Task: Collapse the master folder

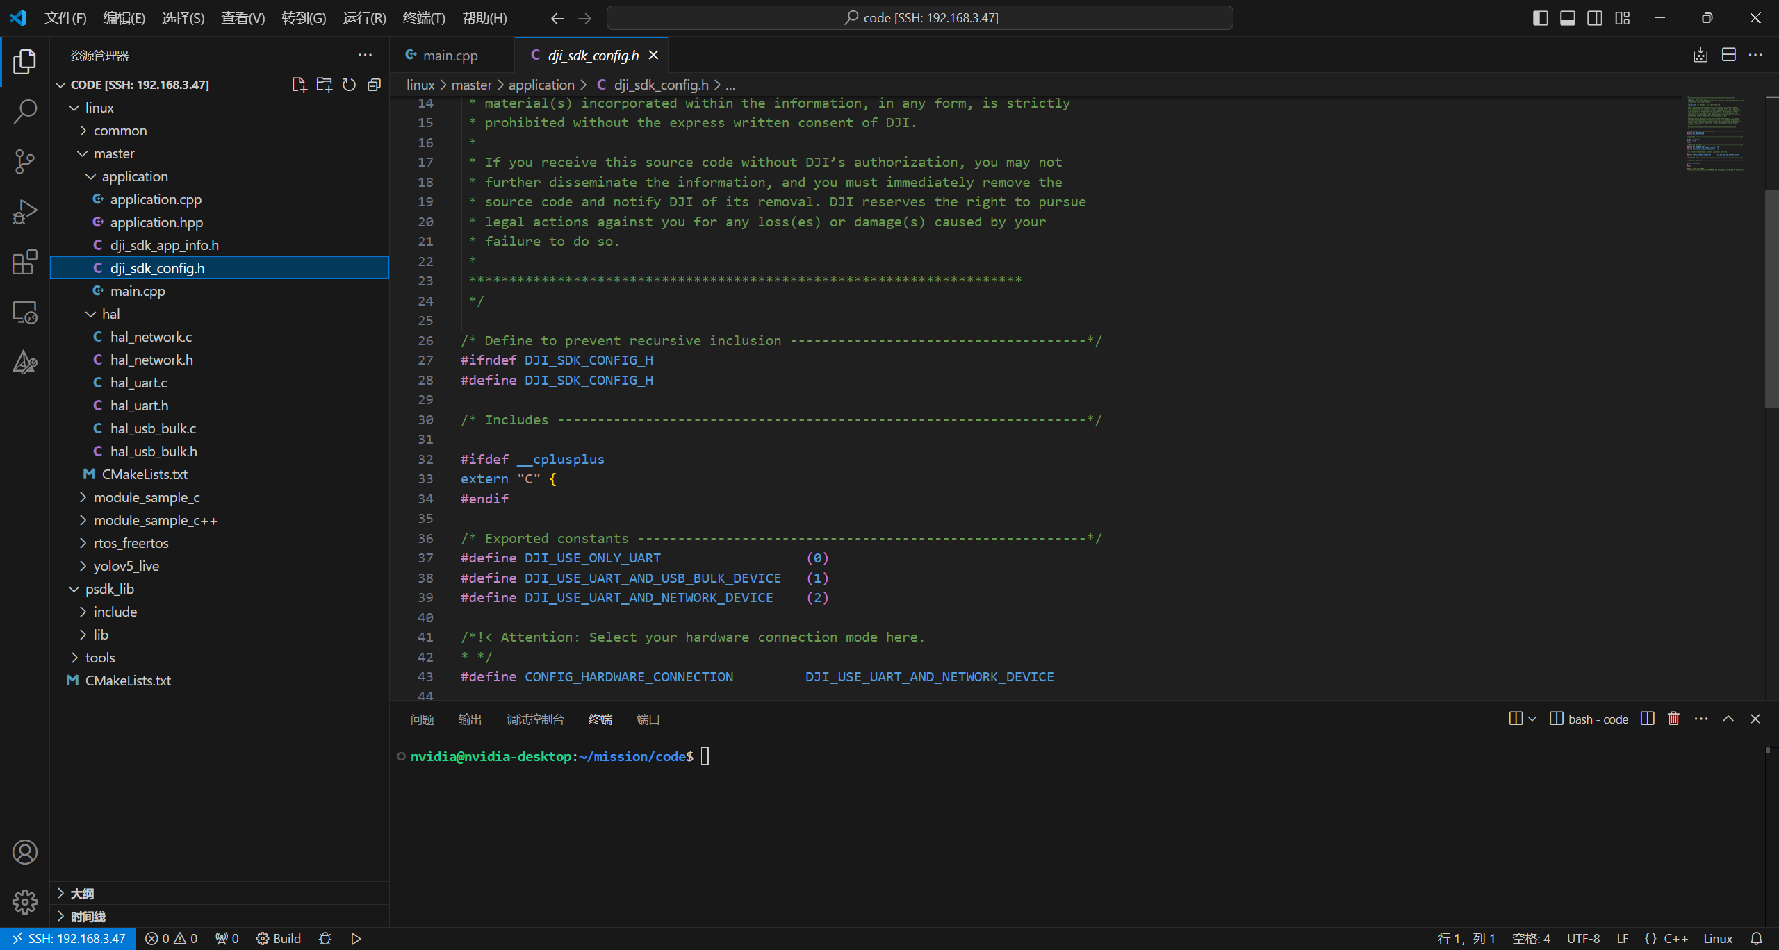Action: (x=219, y=153)
